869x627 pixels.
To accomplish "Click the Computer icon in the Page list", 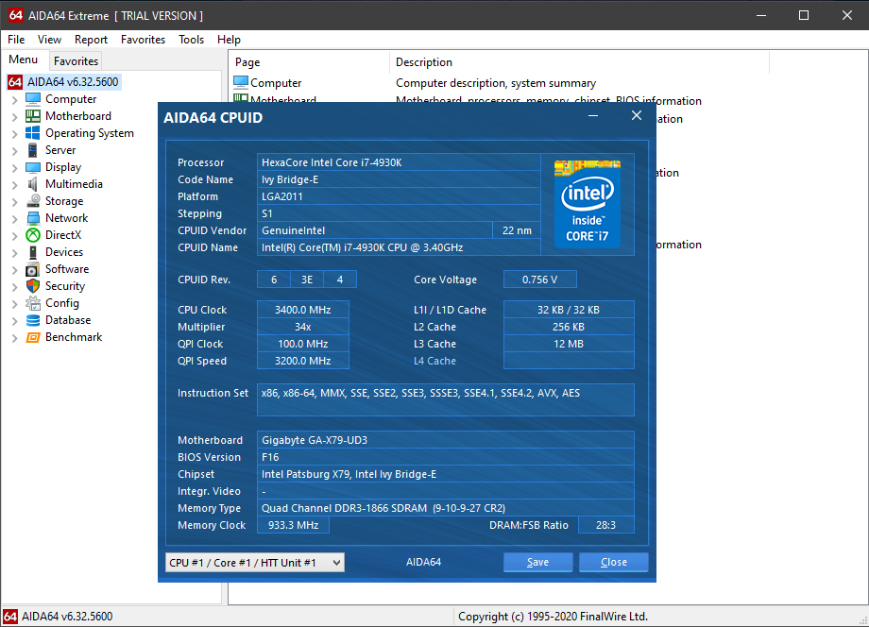I will [x=241, y=82].
